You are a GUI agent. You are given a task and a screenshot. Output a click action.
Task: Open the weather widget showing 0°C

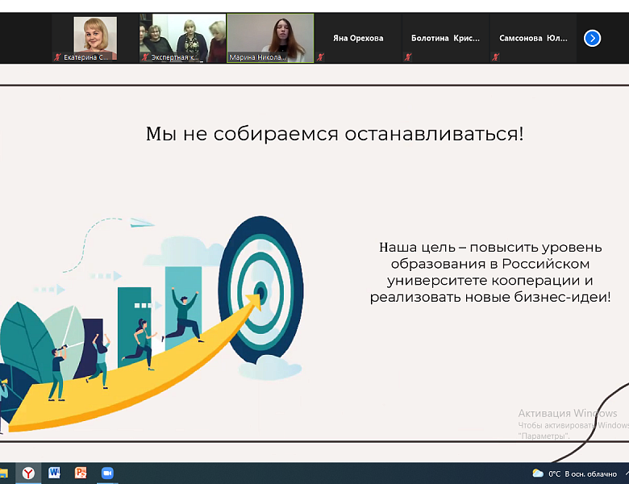[574, 474]
